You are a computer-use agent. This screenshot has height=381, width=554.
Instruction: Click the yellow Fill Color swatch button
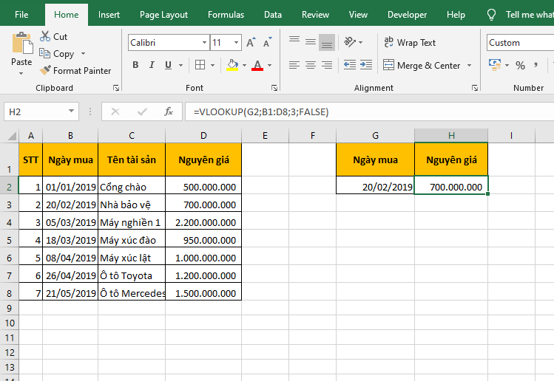pos(232,66)
